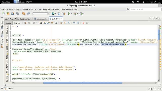The width and height of the screenshot is (162, 91).
Task: Stop macro recording square icon
Action: point(87,23)
